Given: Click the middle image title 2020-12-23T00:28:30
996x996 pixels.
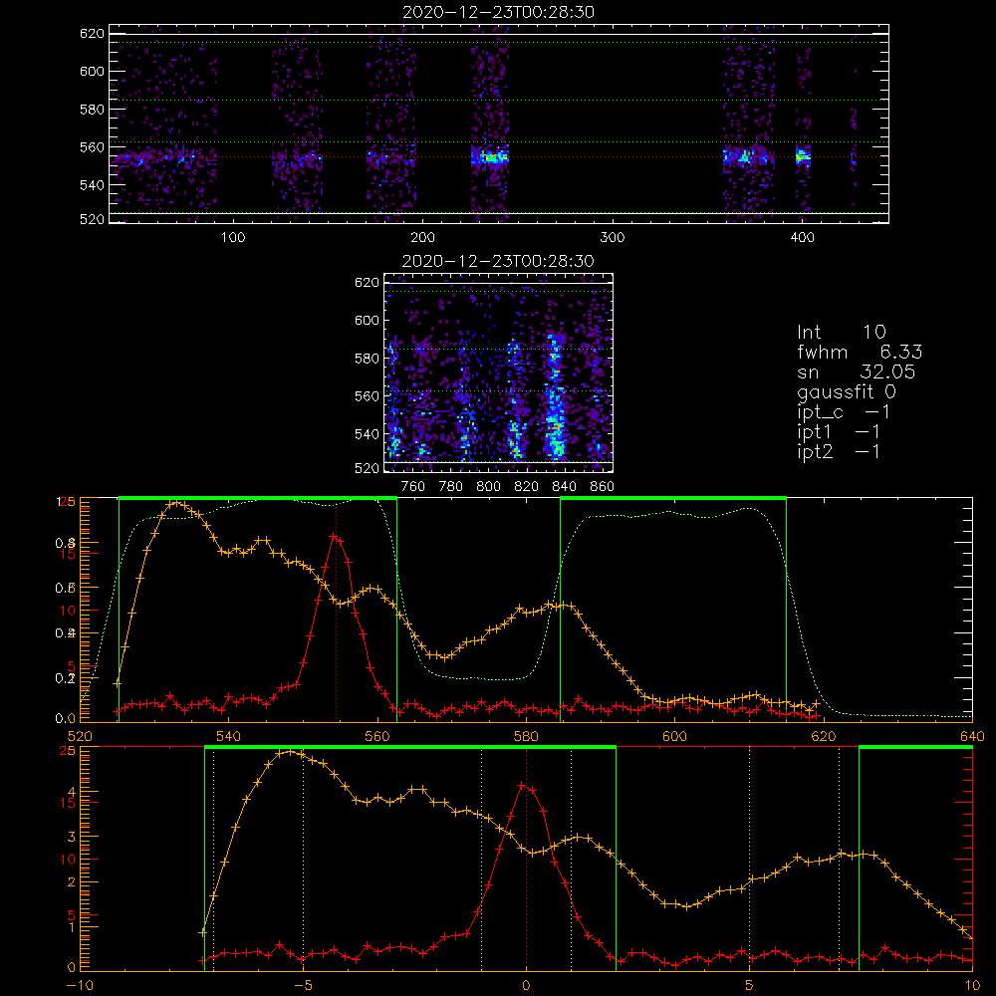Looking at the screenshot, I should coord(498,261).
